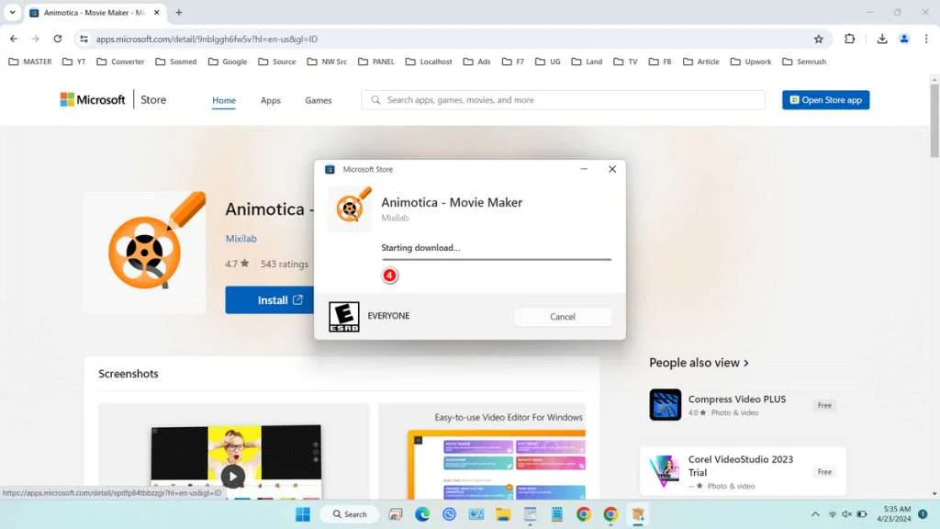Click the search magnifier in the Store search bar
The image size is (940, 529).
(x=374, y=99)
